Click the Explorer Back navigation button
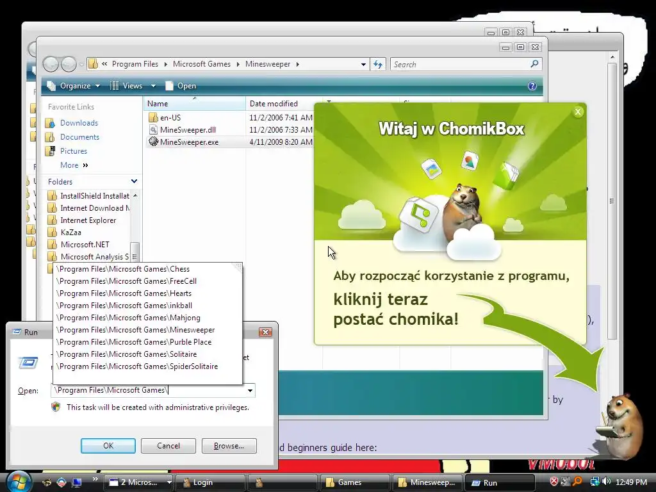 point(51,65)
